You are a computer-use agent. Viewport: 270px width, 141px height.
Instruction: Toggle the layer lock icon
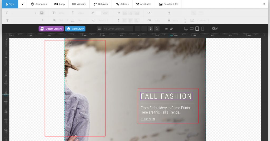coord(171,29)
